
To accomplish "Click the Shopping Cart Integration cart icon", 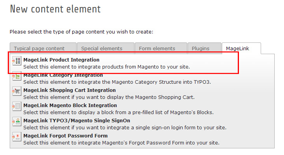I will pyautogui.click(x=17, y=91).
